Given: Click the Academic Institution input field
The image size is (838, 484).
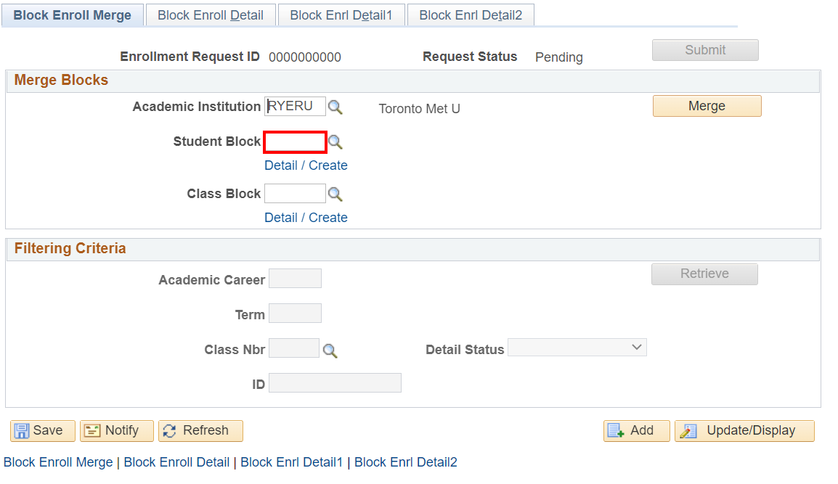Looking at the screenshot, I should pos(295,107).
